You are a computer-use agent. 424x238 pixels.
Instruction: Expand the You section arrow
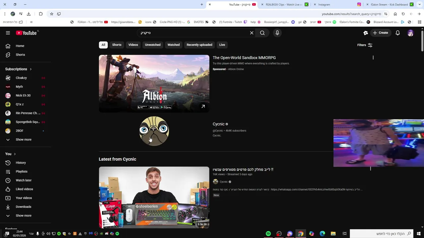point(15,154)
